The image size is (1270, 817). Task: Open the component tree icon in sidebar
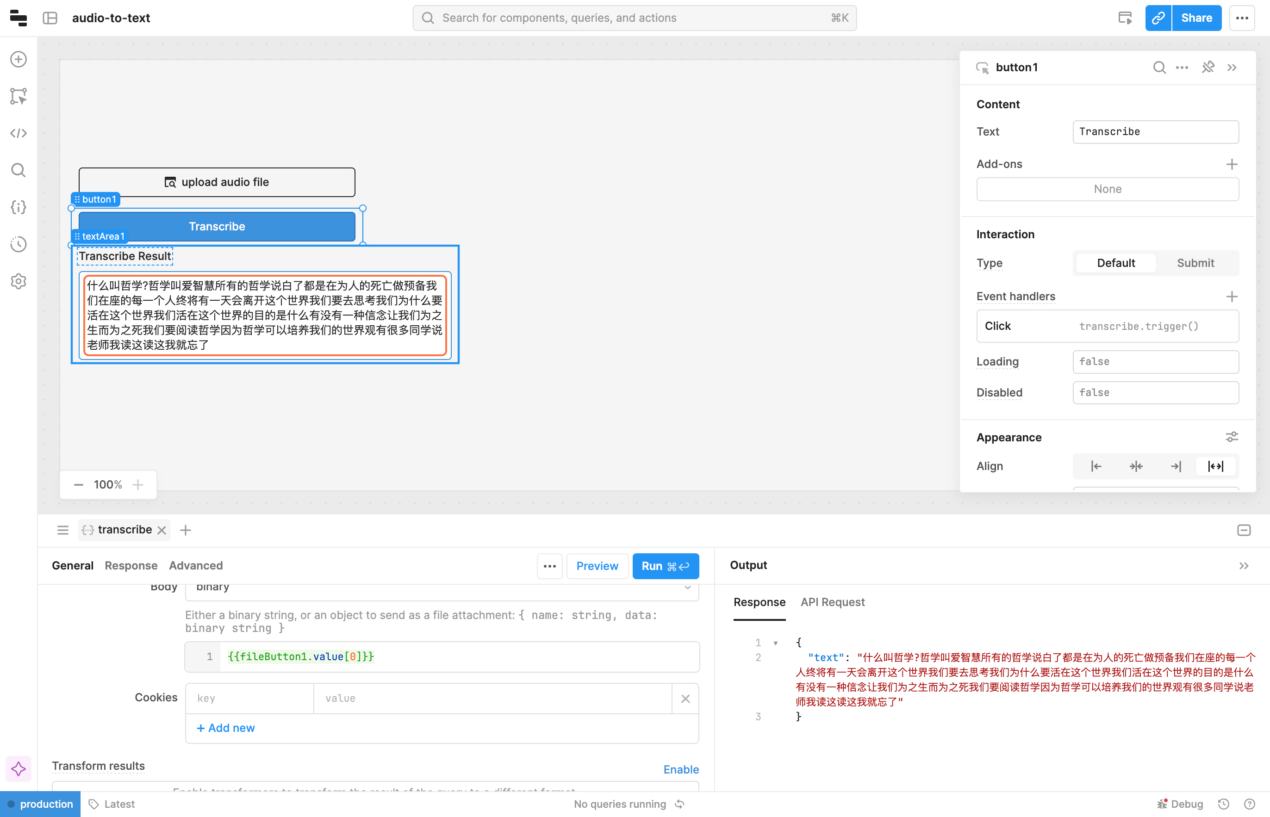19,96
